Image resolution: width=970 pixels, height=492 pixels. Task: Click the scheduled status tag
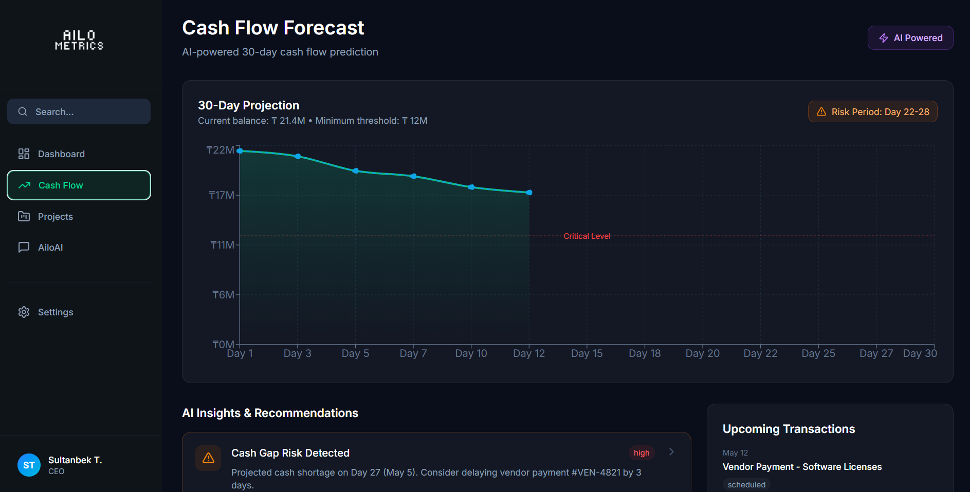(746, 485)
